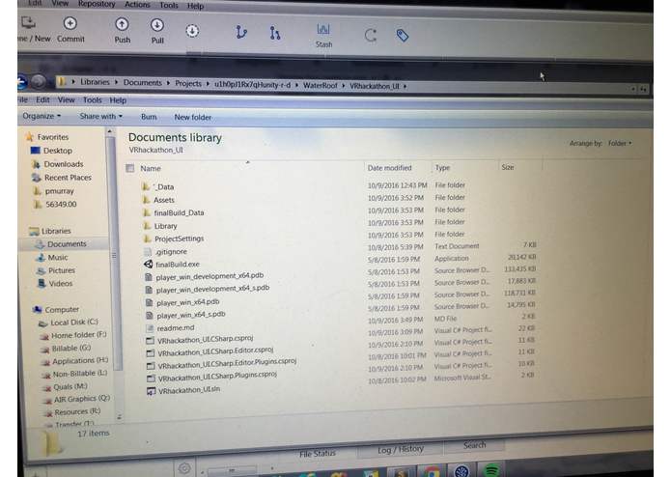The image size is (671, 477).
Task: Select Assets folder icon
Action: pos(147,200)
